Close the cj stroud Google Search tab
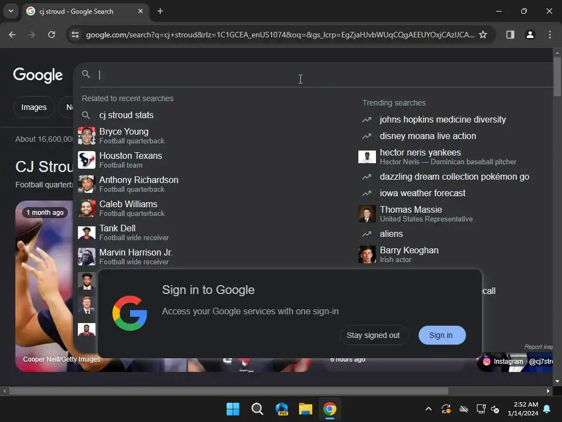The image size is (562, 422). tap(140, 11)
